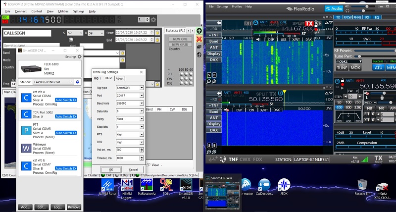Open N1MM Logger+ desktop shortcut
The image size is (396, 212).
tap(127, 188)
